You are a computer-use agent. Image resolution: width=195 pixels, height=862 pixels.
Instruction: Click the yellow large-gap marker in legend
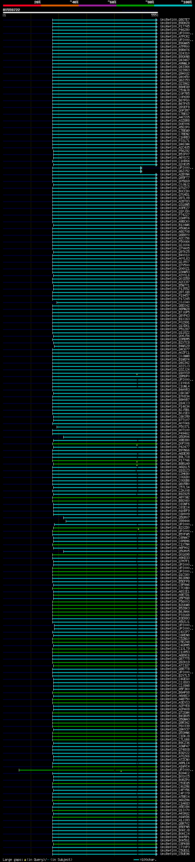tap(25, 860)
